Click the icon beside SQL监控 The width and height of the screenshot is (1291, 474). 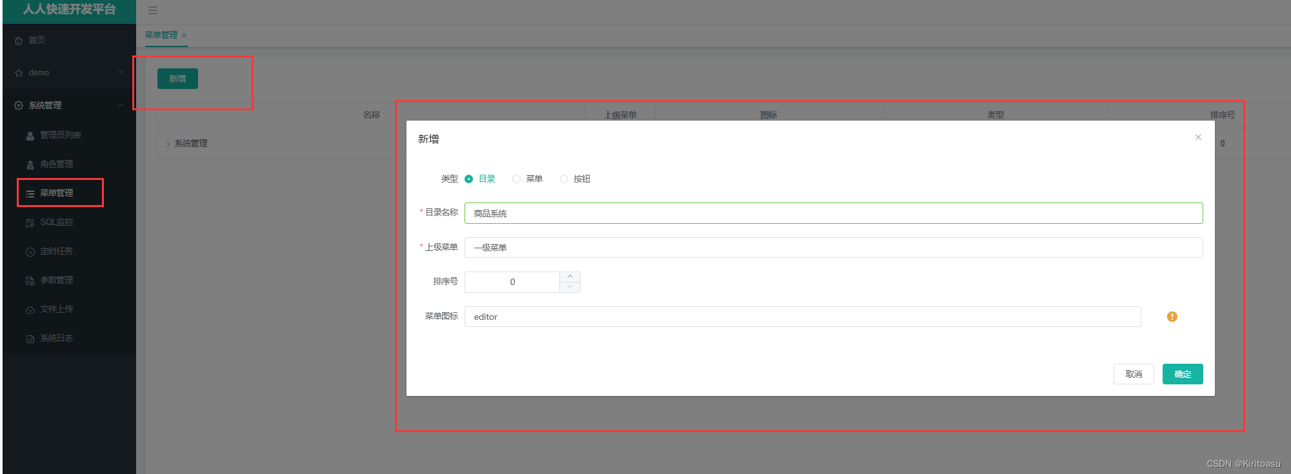coord(30,222)
